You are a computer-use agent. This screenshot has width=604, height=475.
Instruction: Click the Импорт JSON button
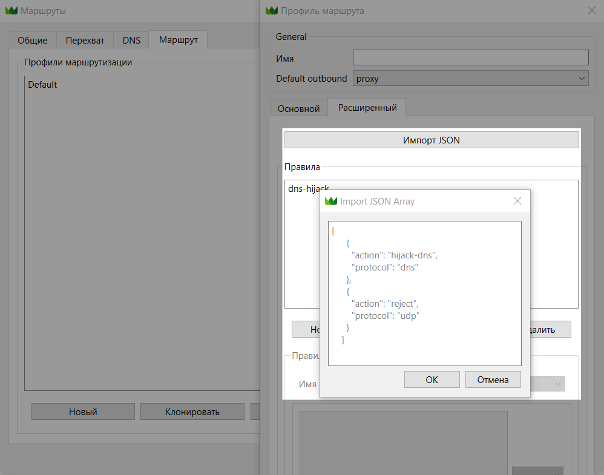431,140
